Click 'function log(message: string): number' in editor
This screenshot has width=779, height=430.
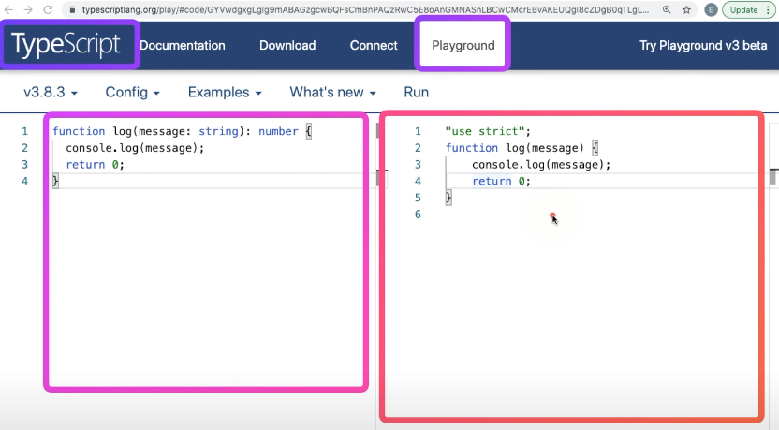coord(175,131)
